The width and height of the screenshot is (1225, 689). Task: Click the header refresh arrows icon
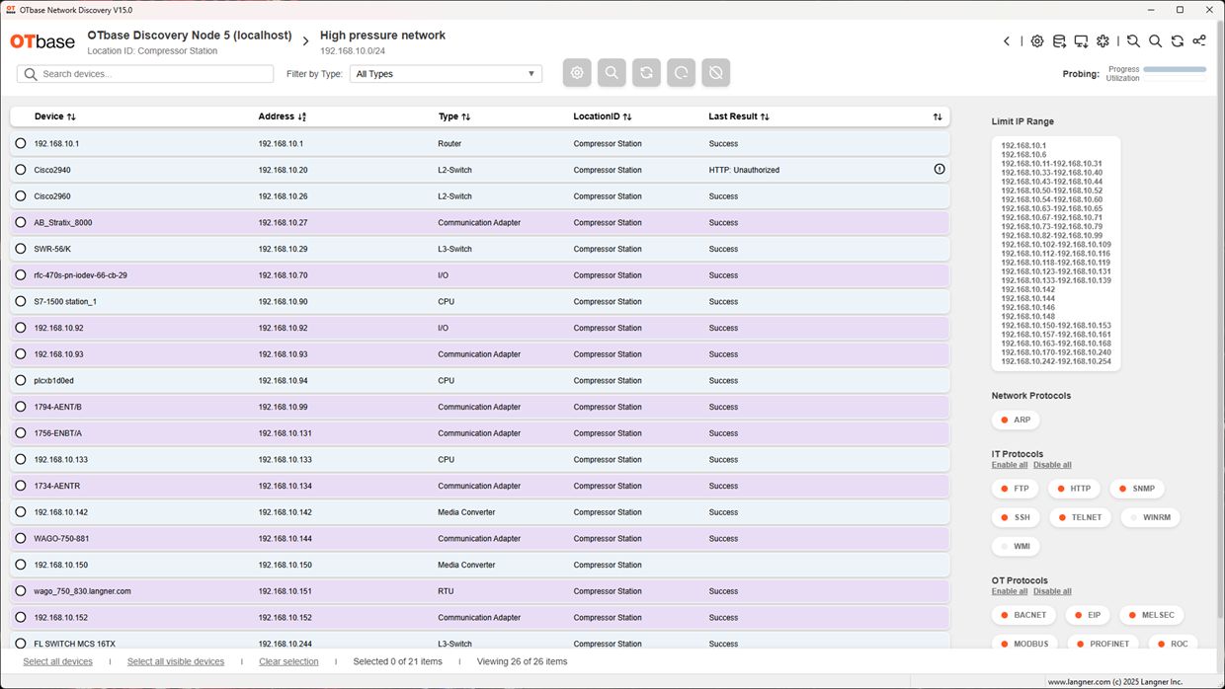pos(1178,41)
